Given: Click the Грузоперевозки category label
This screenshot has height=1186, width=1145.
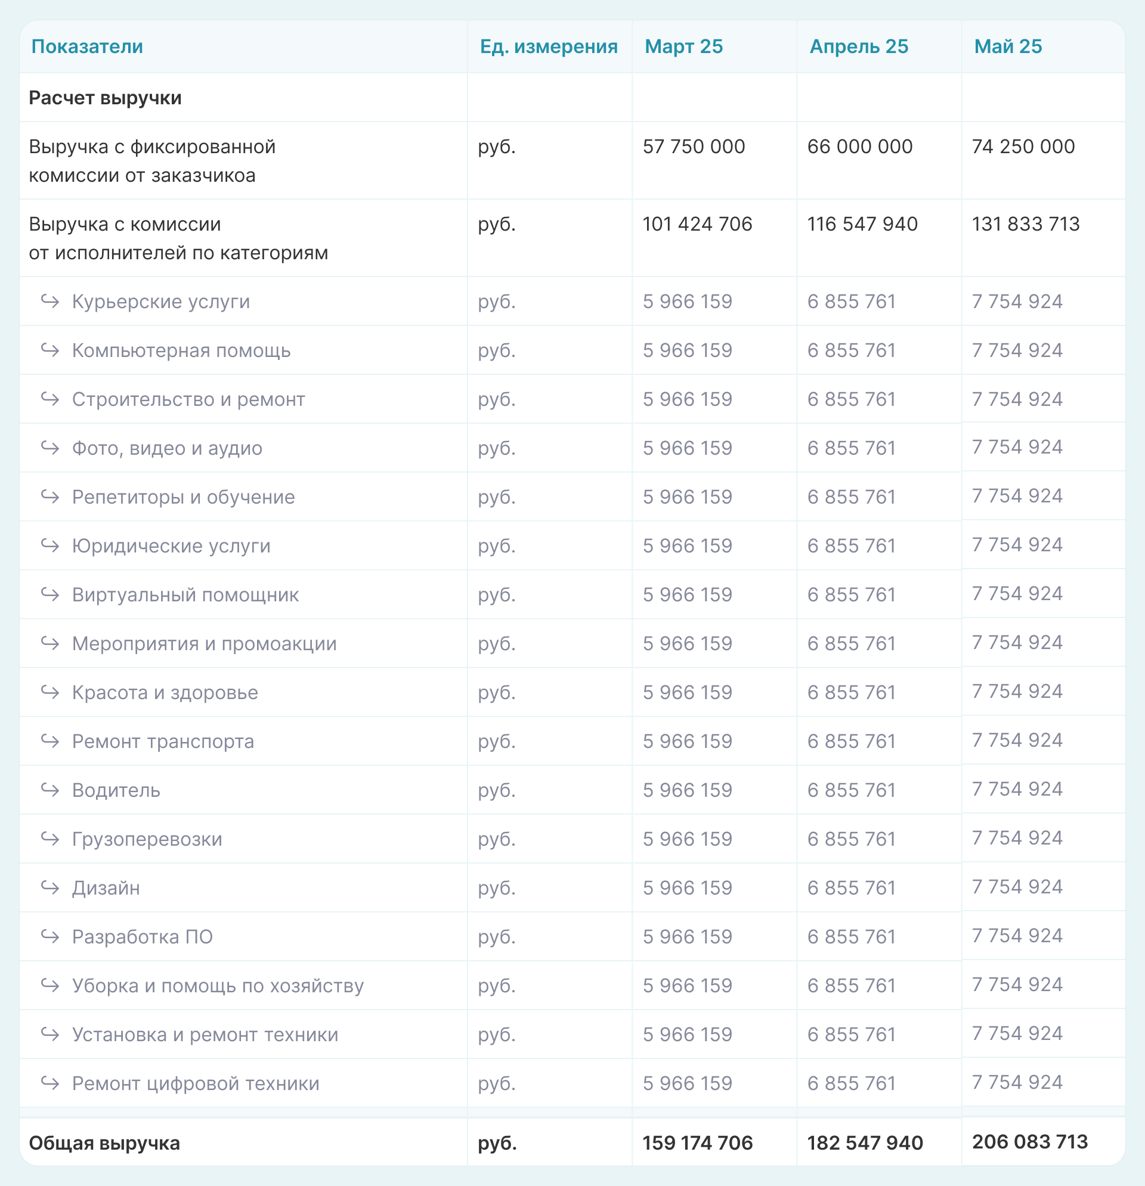Looking at the screenshot, I should click(147, 839).
